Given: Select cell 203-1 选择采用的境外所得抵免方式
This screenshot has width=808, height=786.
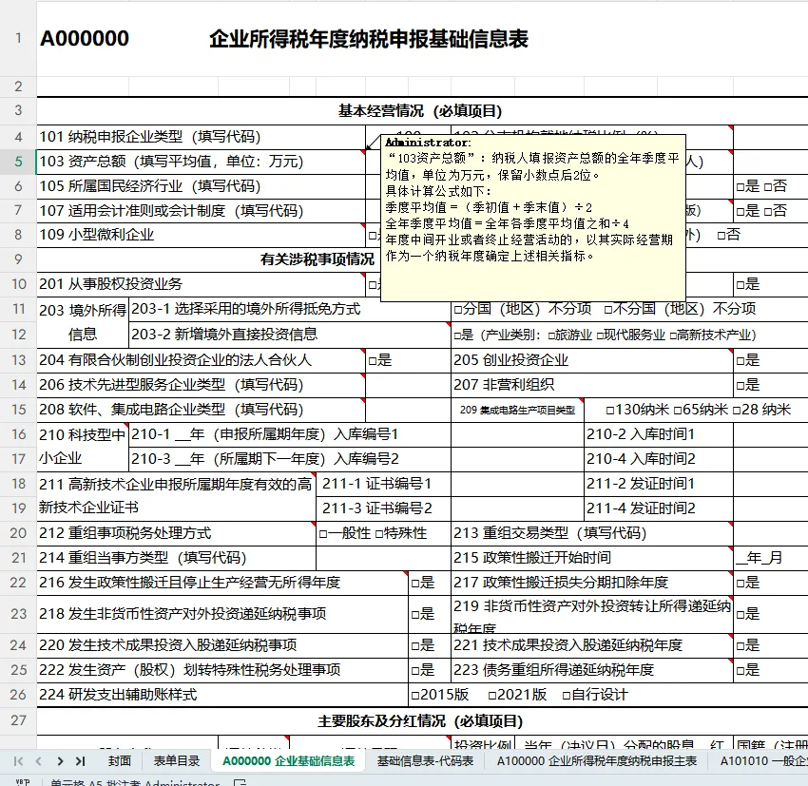Looking at the screenshot, I should [290, 309].
